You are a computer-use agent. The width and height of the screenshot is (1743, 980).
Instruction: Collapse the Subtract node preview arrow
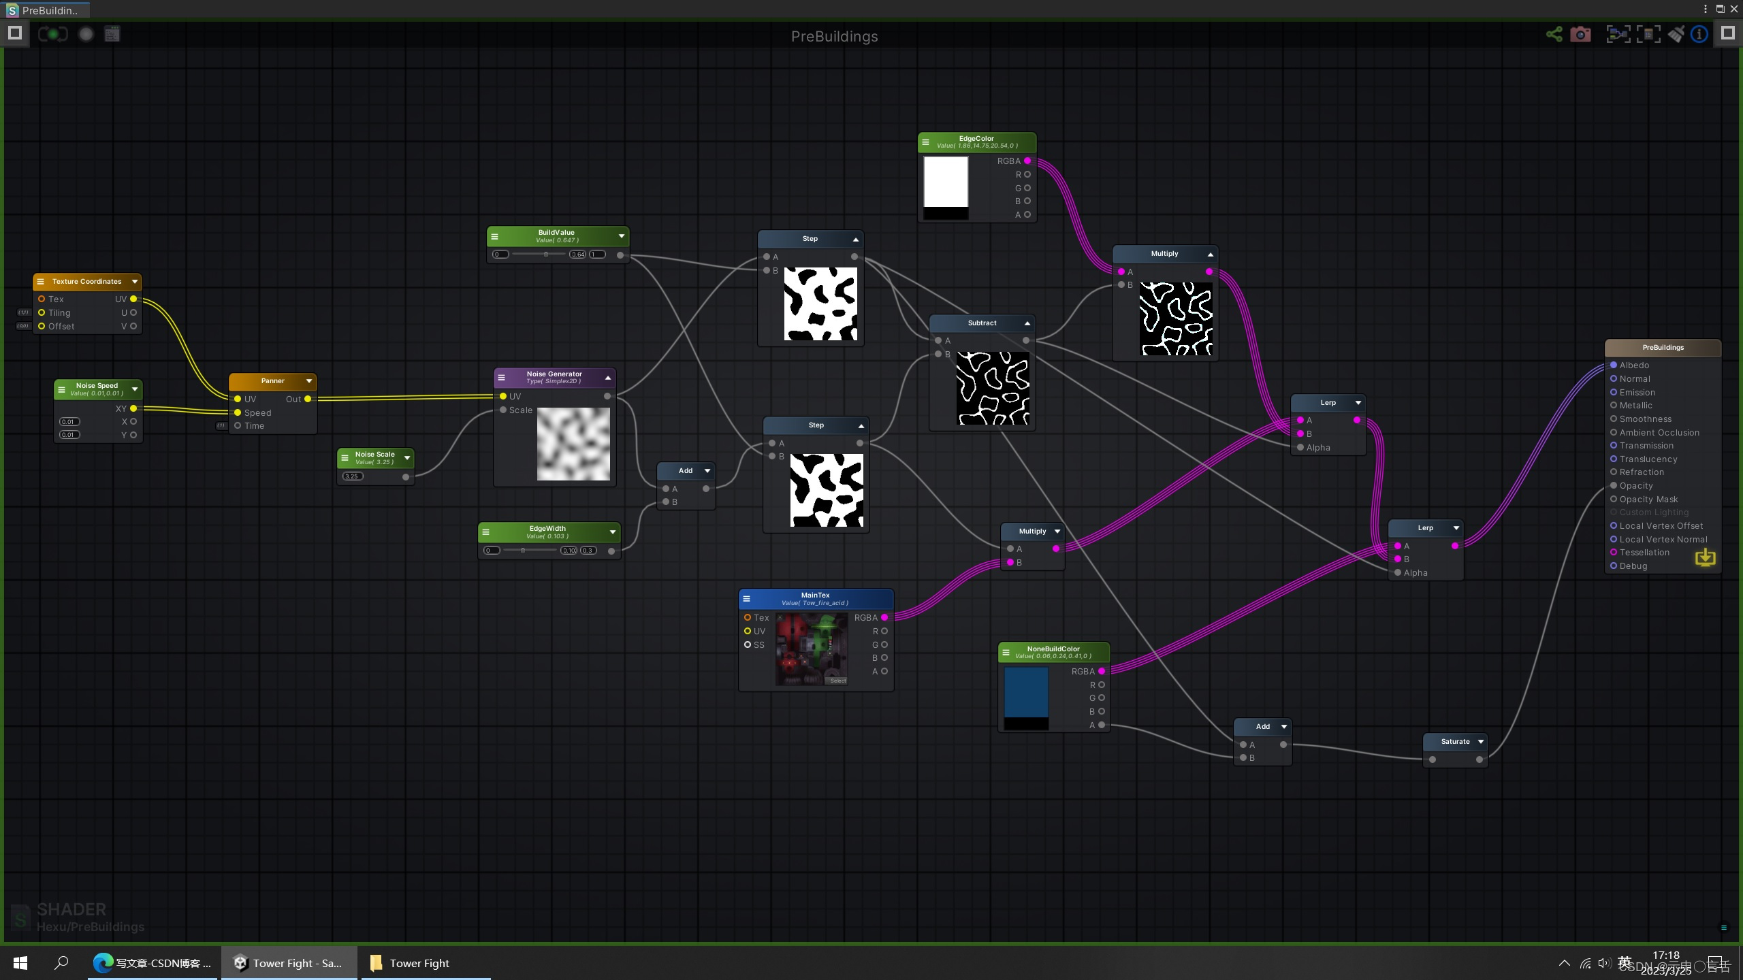(1027, 323)
